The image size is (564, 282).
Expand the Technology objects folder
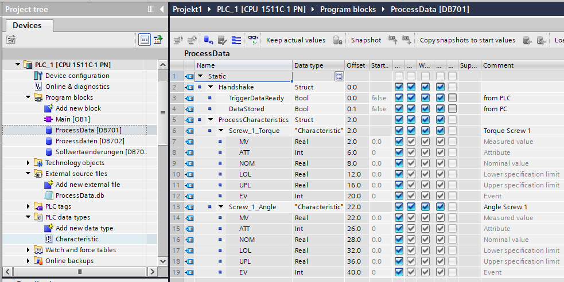click(28, 163)
